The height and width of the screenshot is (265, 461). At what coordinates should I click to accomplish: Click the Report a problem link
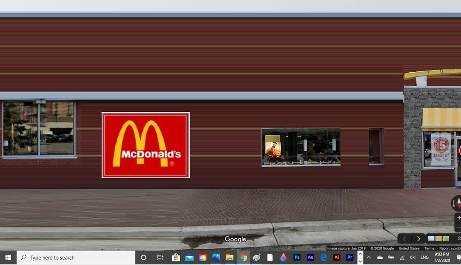pyautogui.click(x=450, y=248)
